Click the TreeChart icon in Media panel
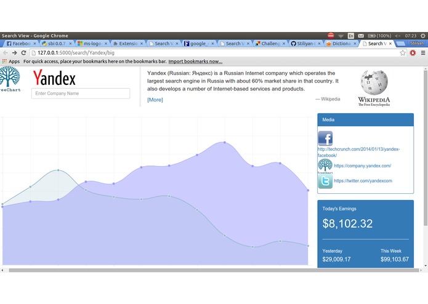Image resolution: width=428 pixels, height=304 pixels. click(x=325, y=166)
